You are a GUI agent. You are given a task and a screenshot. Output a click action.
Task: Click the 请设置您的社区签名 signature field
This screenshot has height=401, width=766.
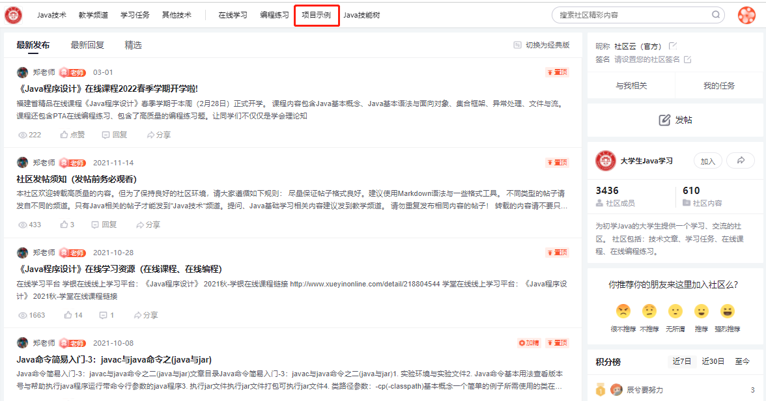(x=647, y=59)
